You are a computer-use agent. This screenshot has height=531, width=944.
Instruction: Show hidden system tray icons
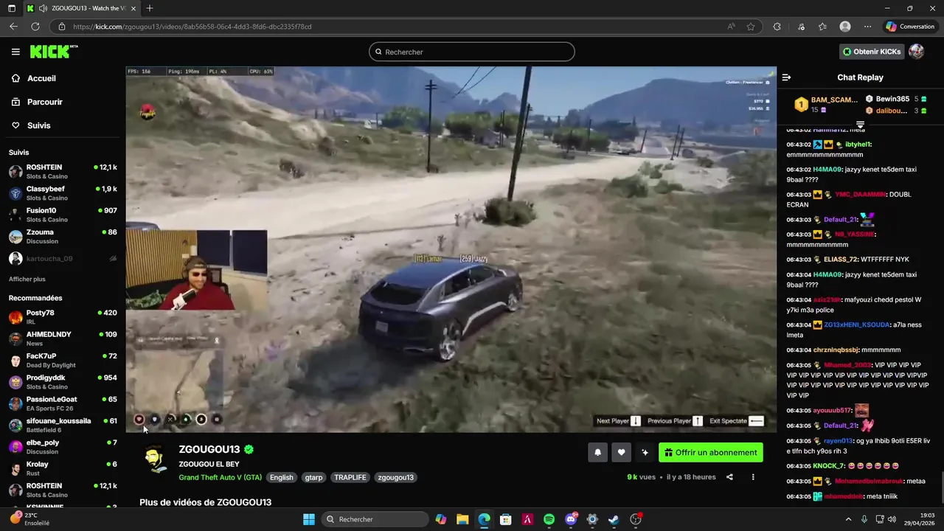point(848,519)
